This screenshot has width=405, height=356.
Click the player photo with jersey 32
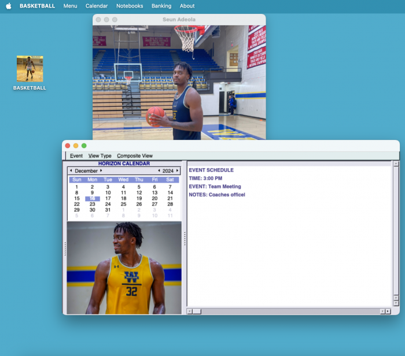point(124,268)
